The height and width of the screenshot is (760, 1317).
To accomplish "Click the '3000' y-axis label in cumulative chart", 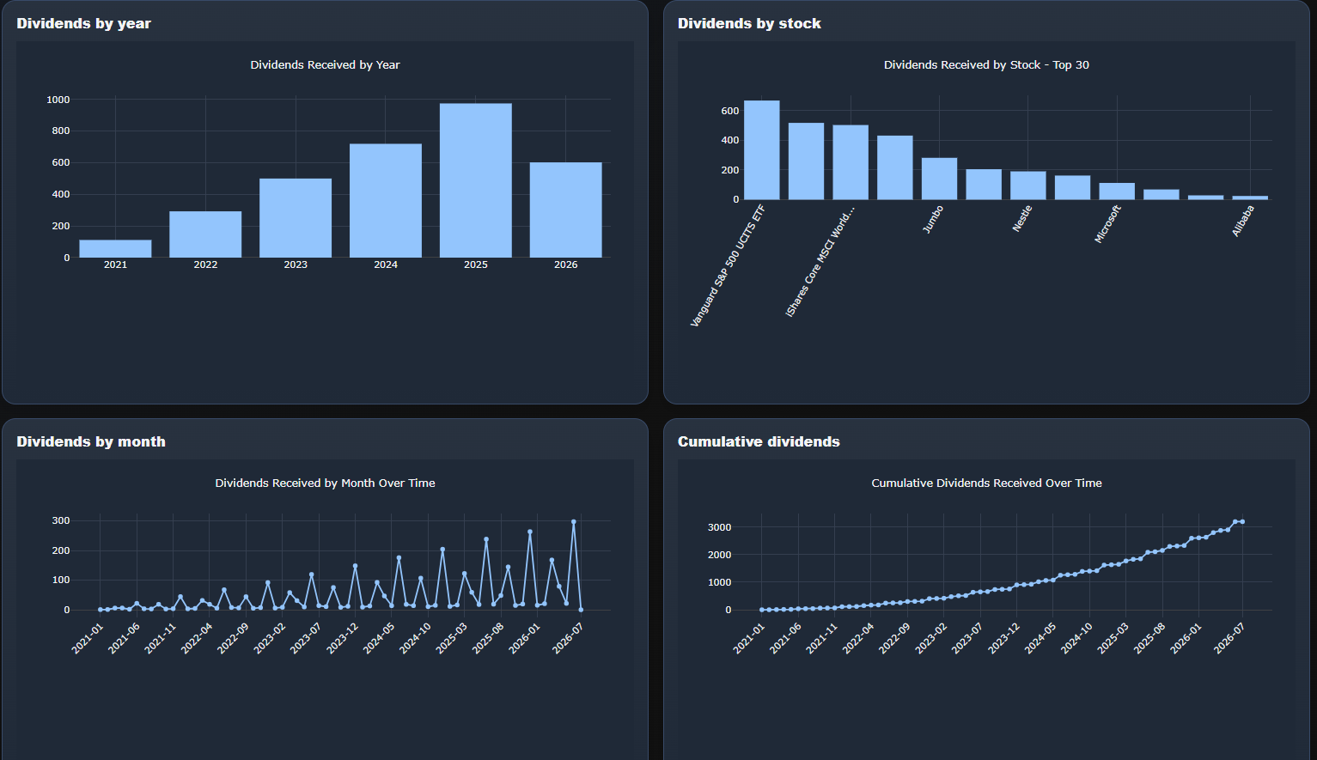I will coord(720,527).
